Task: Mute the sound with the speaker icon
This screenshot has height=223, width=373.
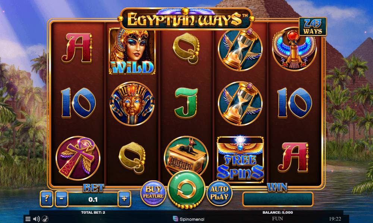Action: (x=36, y=219)
